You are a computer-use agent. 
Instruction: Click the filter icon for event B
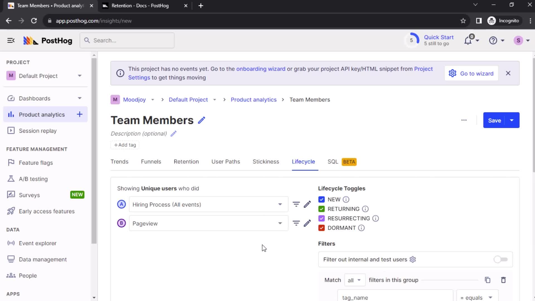point(296,223)
